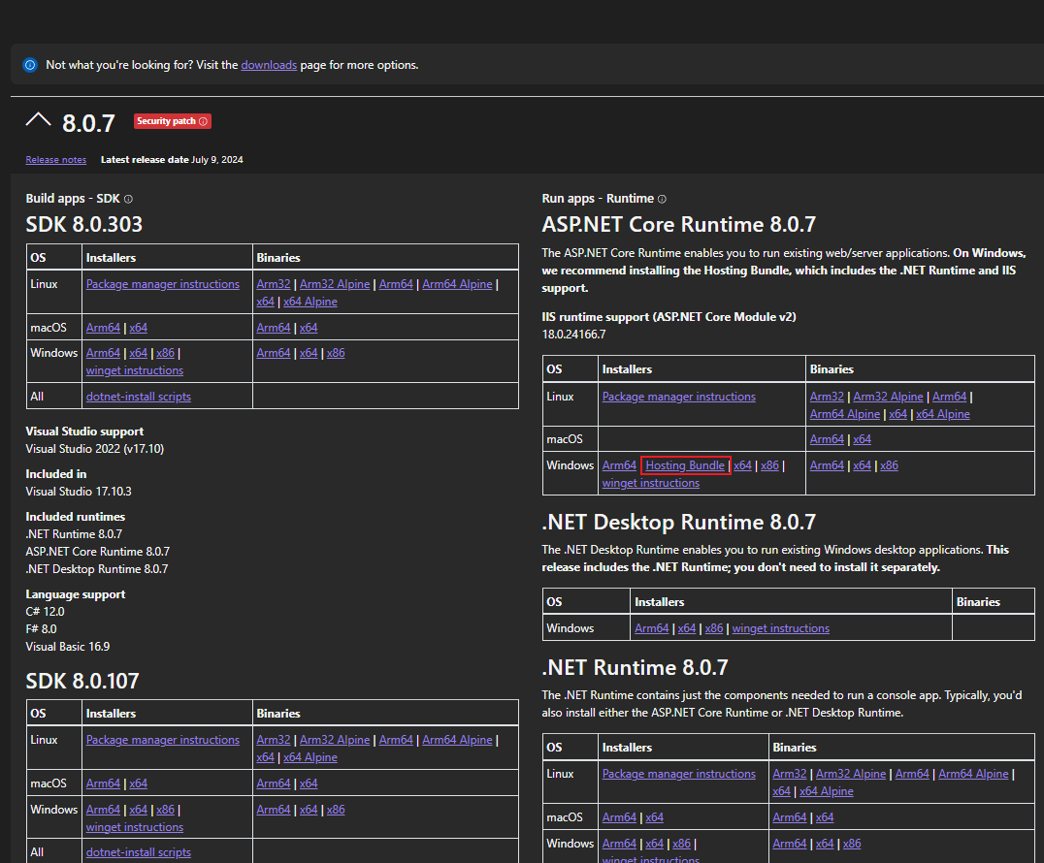This screenshot has width=1044, height=863.
Task: Download the Windows Hosting Bundle installer
Action: click(685, 465)
